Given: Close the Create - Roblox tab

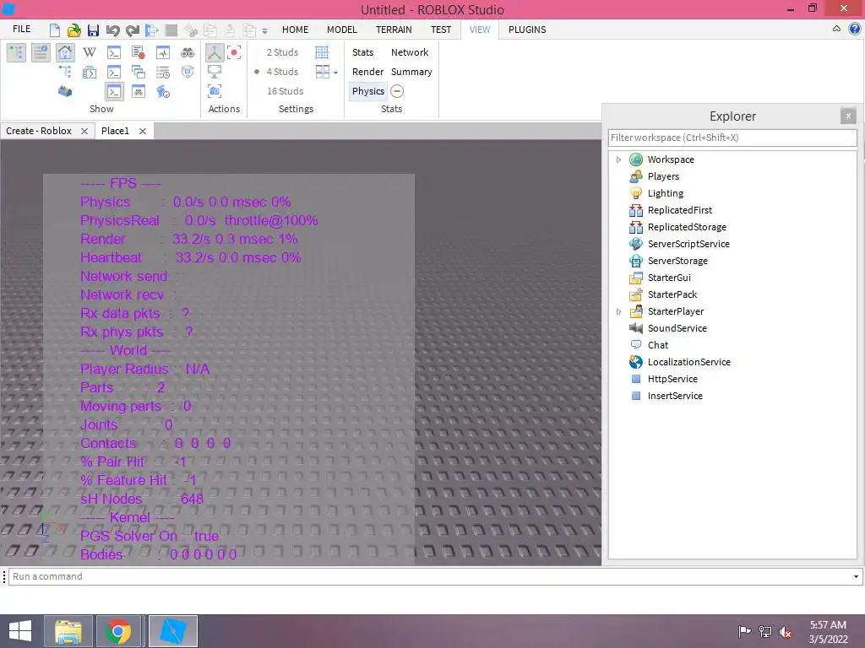Looking at the screenshot, I should click(84, 131).
